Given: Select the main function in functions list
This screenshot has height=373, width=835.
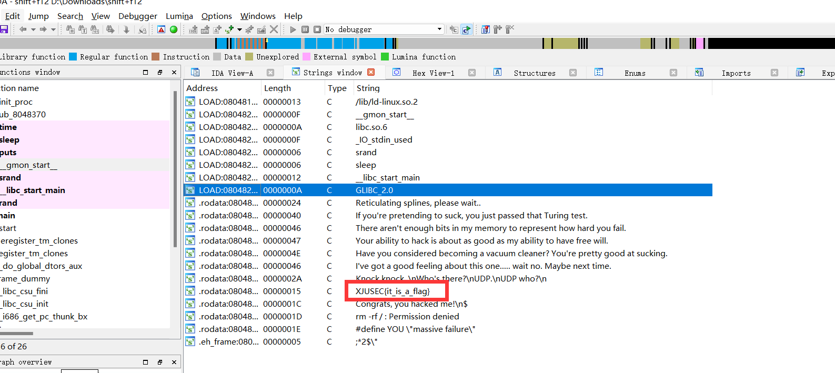Looking at the screenshot, I should coord(8,216).
